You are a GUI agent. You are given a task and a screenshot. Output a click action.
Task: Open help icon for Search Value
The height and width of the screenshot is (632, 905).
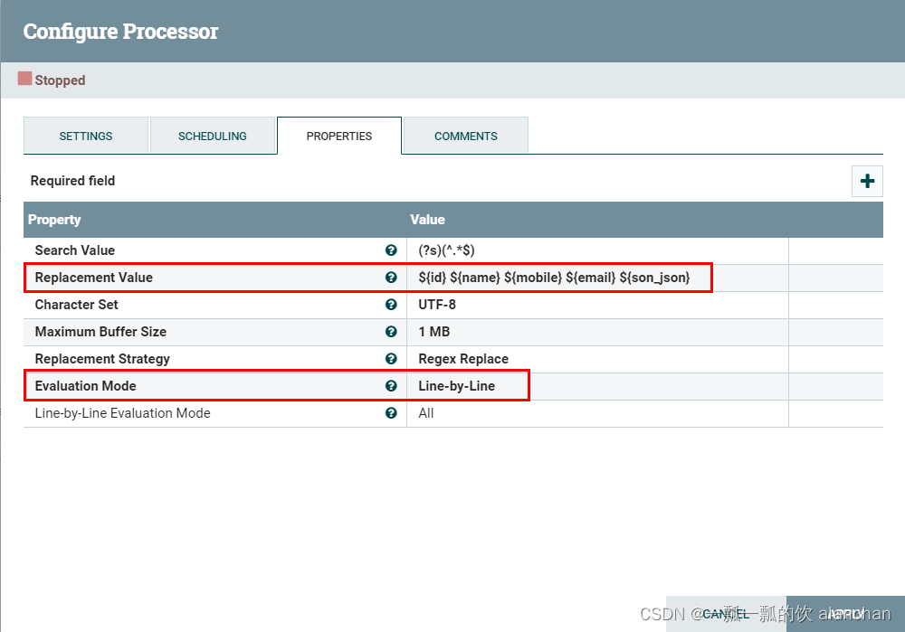click(391, 250)
